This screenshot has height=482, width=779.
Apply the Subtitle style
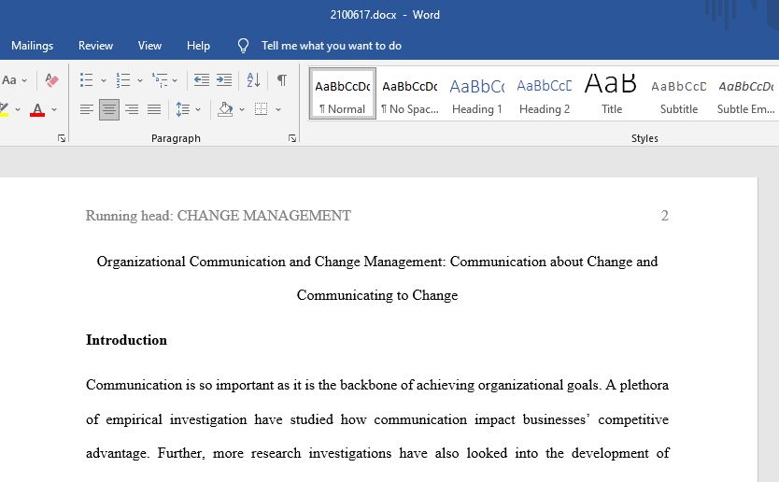[679, 94]
